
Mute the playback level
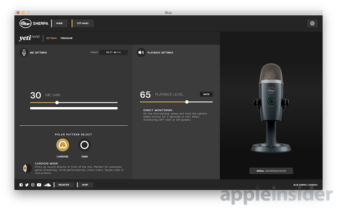coord(206,94)
